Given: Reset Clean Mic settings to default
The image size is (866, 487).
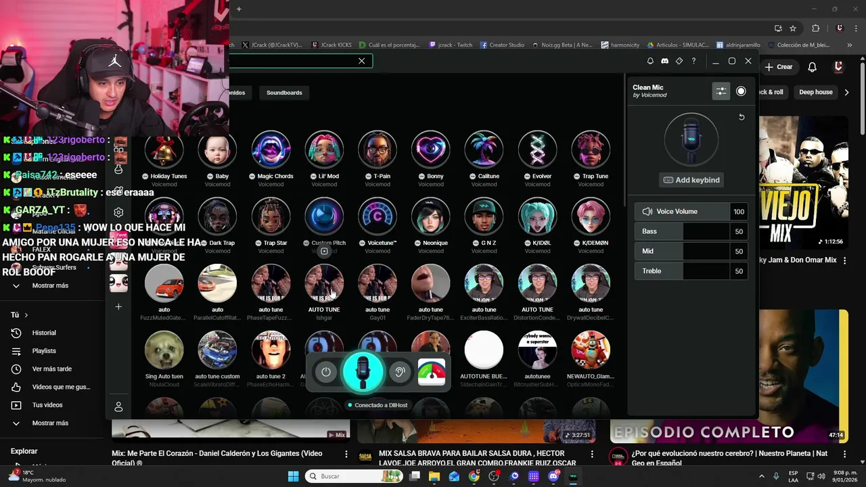Looking at the screenshot, I should click(x=742, y=117).
